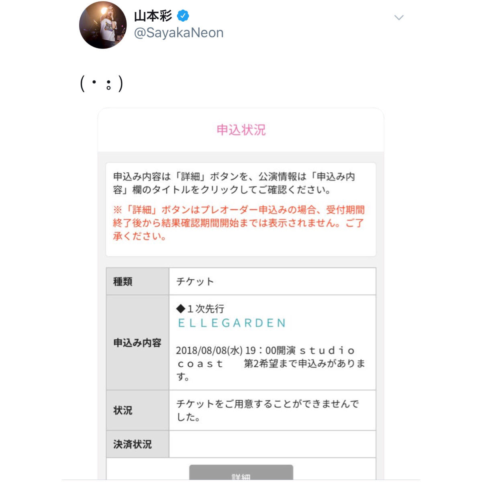Click the blue verified badge icon
This screenshot has height=482, width=482.
click(x=183, y=16)
